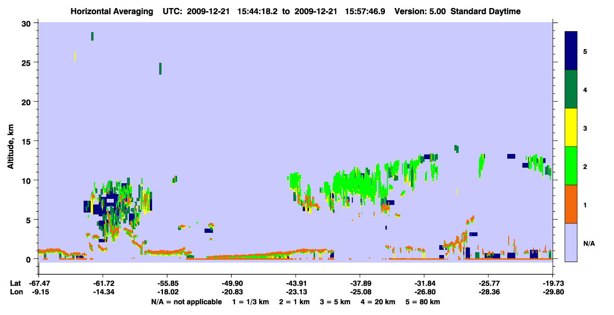
Task: Click latitude value -19.73
Action: 553,283
